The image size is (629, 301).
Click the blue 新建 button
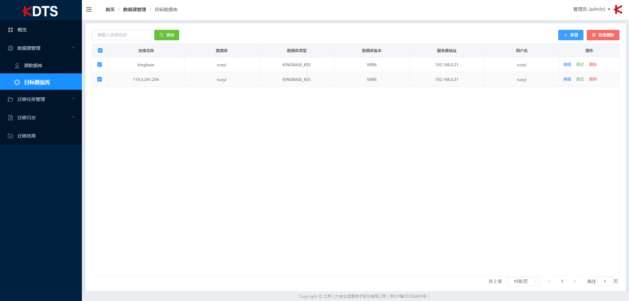[571, 35]
